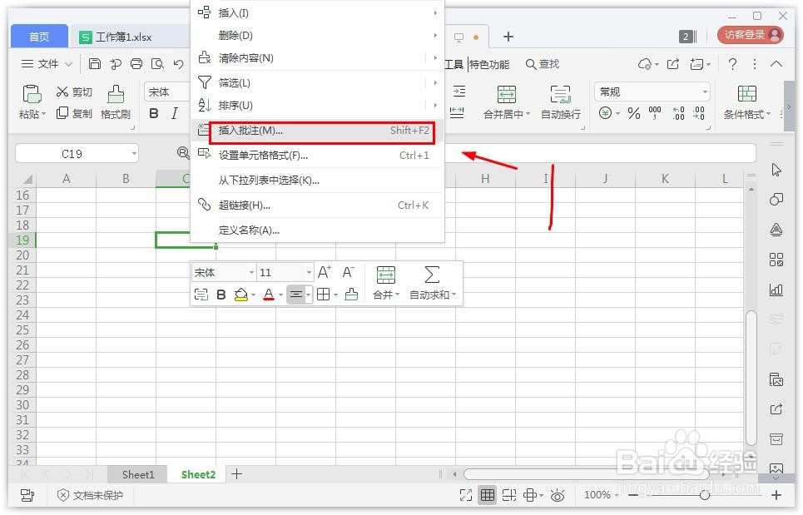Toggle bold formatting in mini toolbar
The image size is (803, 515).
point(221,294)
